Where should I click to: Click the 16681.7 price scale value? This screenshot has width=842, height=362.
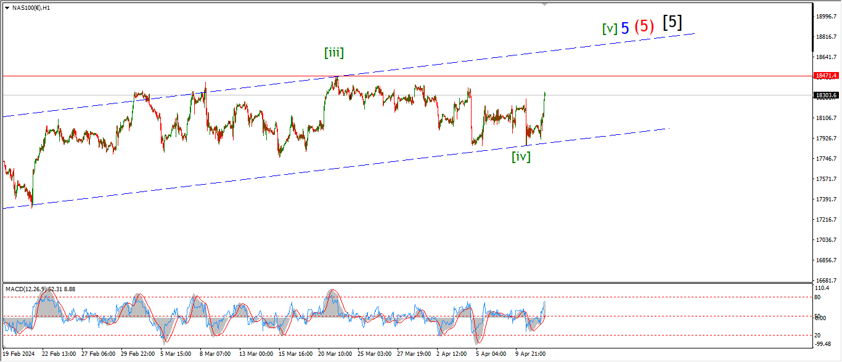(x=826, y=280)
